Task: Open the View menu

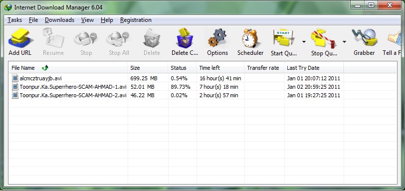Action: [x=87, y=20]
